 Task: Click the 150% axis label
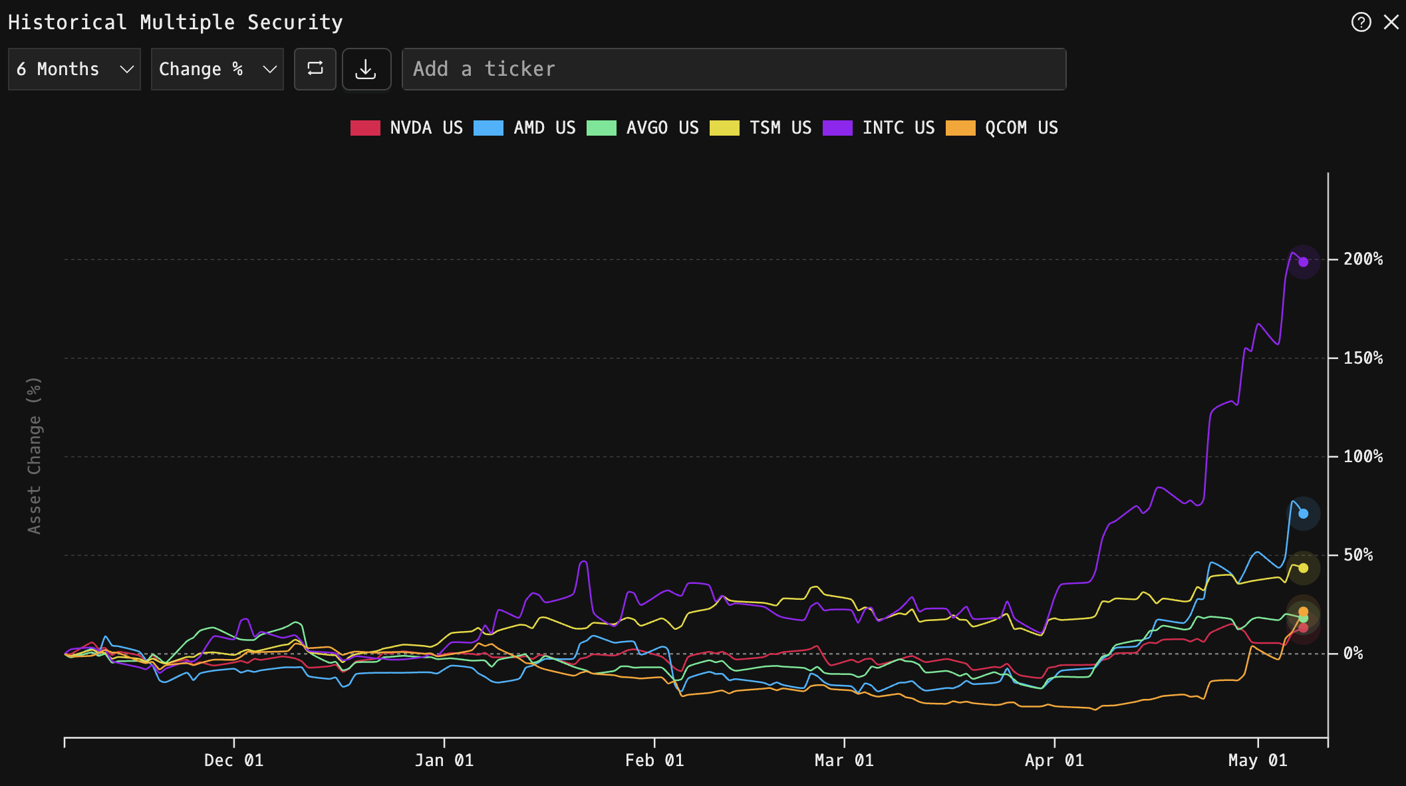[x=1363, y=358]
